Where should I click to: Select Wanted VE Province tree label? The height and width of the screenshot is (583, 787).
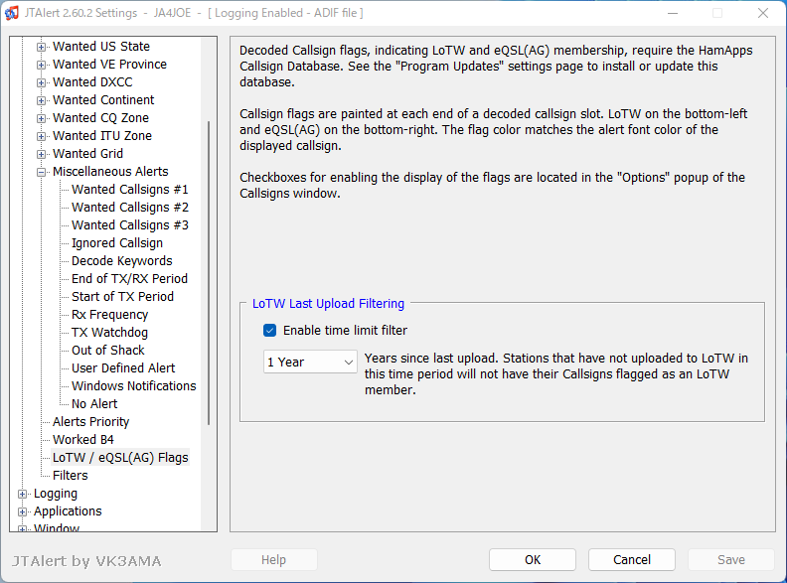[109, 65]
